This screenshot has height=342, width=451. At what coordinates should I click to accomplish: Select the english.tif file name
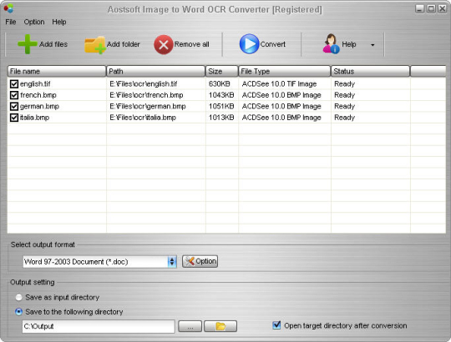35,84
